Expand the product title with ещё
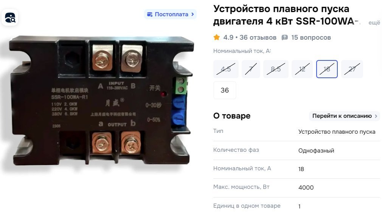Viewport: 382px width, 216px height. coord(374,23)
